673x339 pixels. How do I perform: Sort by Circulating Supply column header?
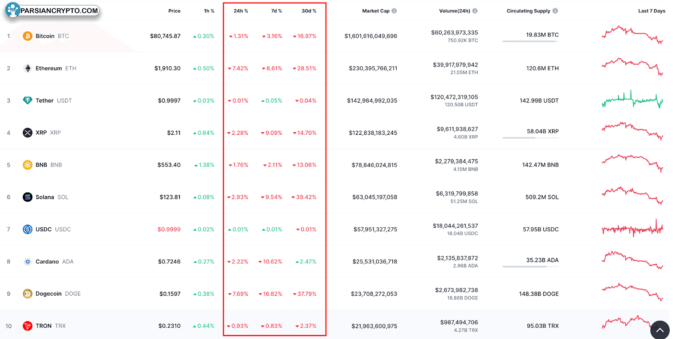528,11
